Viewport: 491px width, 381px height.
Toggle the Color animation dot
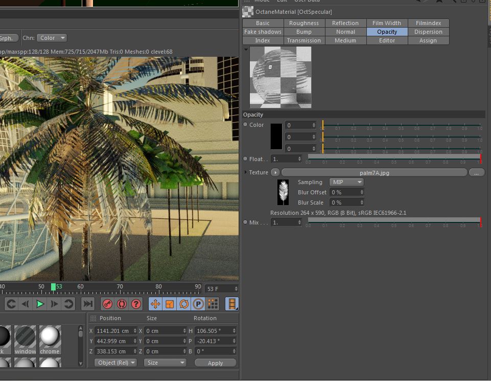[245, 124]
